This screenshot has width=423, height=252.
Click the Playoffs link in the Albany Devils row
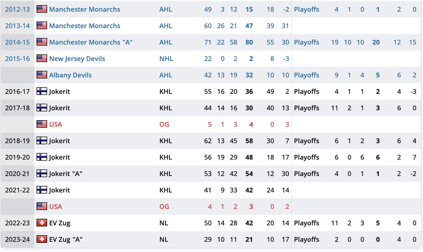click(x=306, y=75)
